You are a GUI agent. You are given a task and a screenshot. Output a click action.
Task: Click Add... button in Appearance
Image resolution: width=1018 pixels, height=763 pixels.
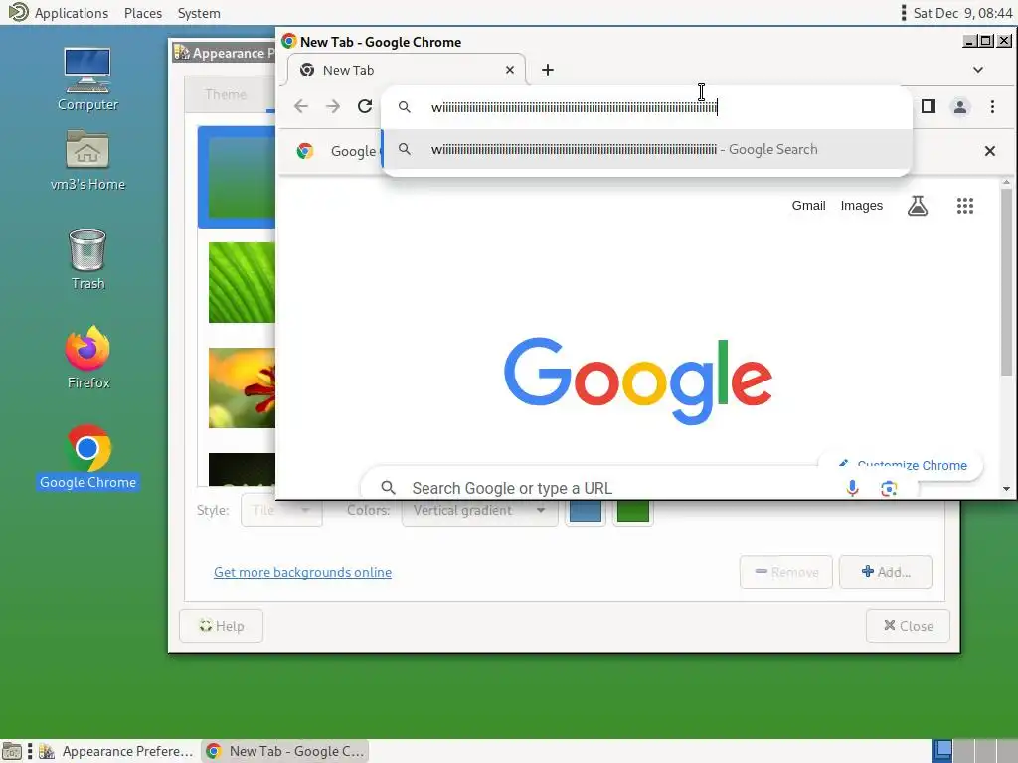(886, 572)
